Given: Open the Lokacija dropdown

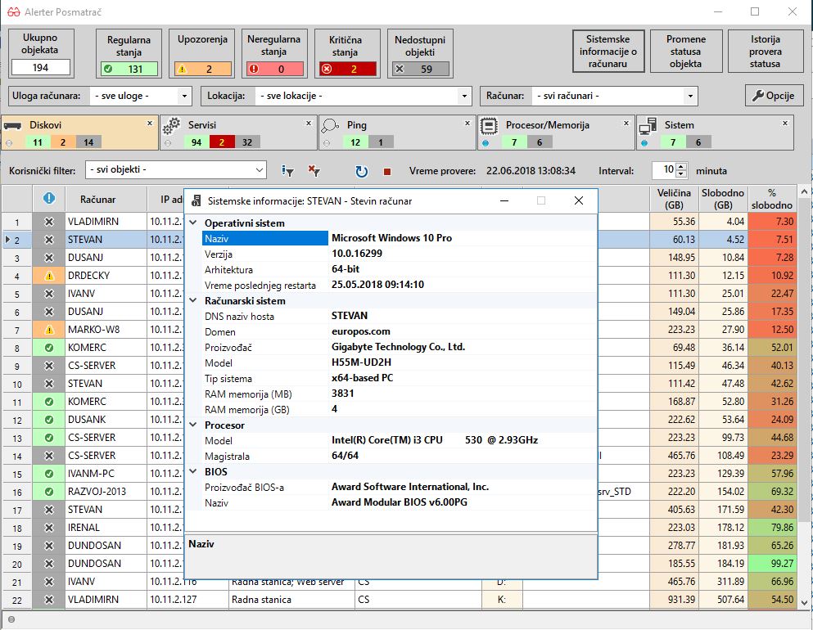Looking at the screenshot, I should [x=464, y=96].
